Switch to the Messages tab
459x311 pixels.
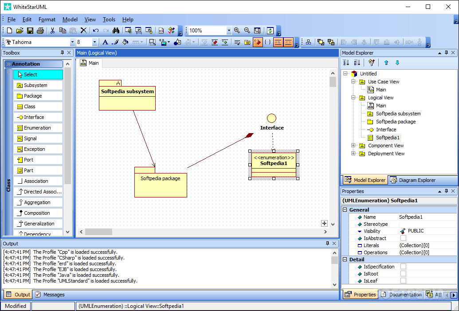pyautogui.click(x=50, y=295)
